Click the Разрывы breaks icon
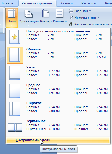 (x=71, y=11)
